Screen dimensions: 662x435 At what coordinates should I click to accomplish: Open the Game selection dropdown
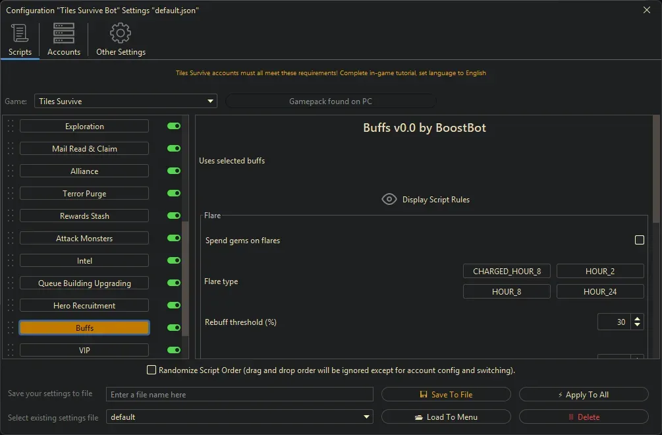[210, 101]
